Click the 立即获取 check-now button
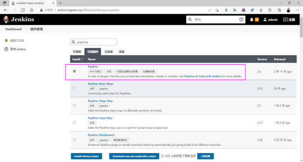Image resolution: width=303 pixels, height=162 pixels. pos(205,156)
